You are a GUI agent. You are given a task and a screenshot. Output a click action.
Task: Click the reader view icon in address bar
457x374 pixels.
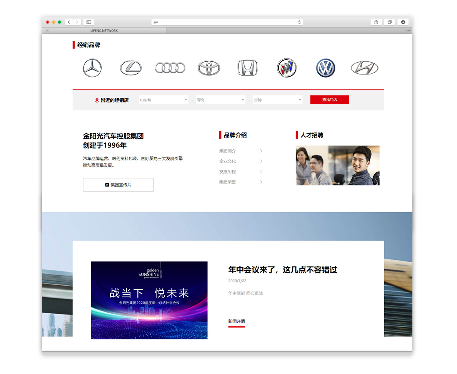tap(156, 22)
